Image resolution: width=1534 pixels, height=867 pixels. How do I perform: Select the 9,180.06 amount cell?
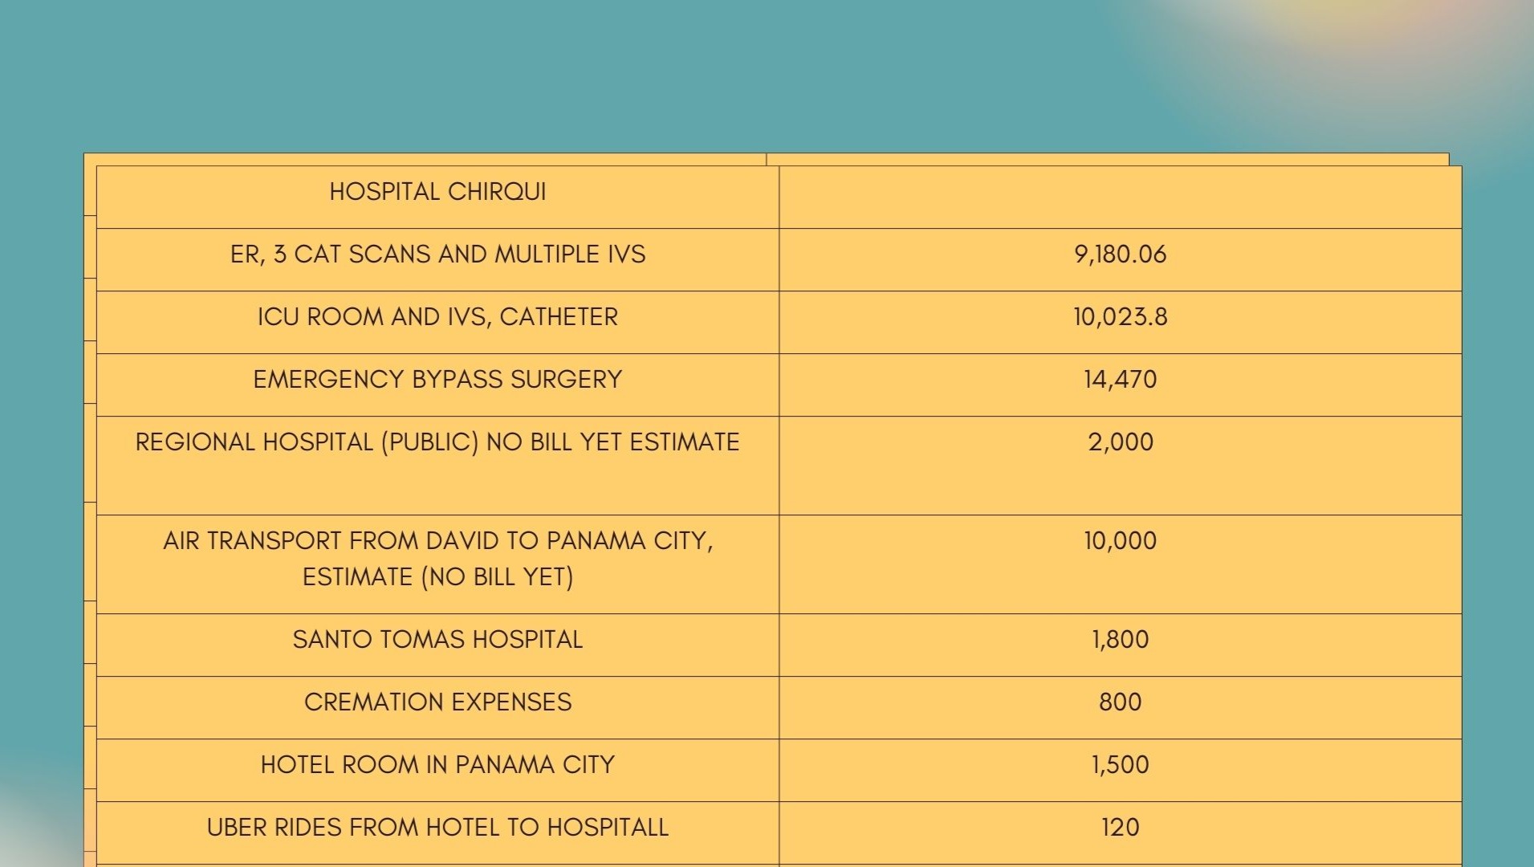pyautogui.click(x=1120, y=254)
